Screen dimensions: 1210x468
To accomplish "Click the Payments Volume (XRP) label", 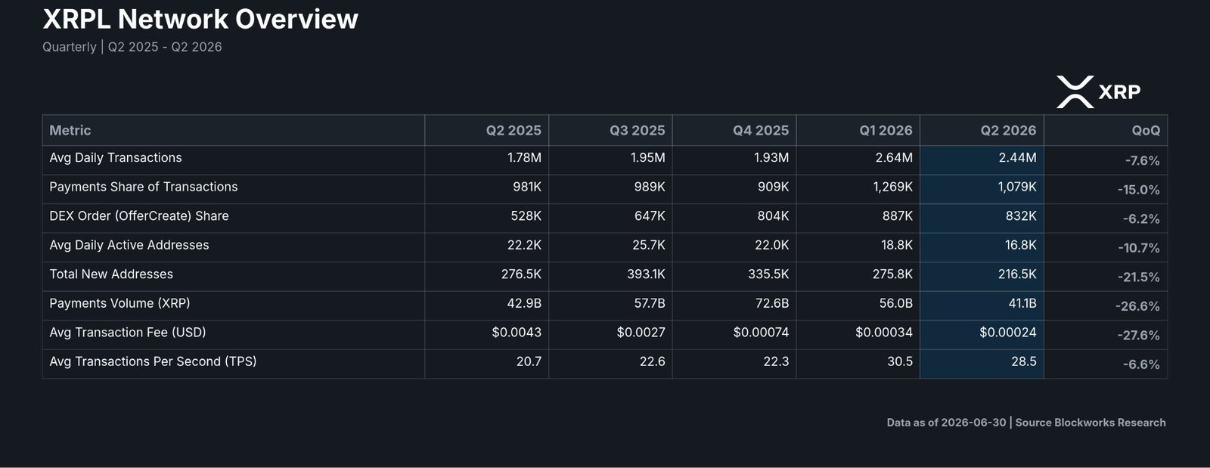I will click(119, 303).
